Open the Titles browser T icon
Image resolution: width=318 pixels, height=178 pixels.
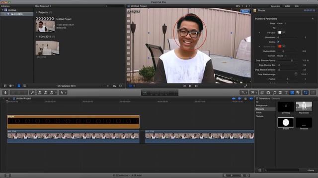pos(286,92)
